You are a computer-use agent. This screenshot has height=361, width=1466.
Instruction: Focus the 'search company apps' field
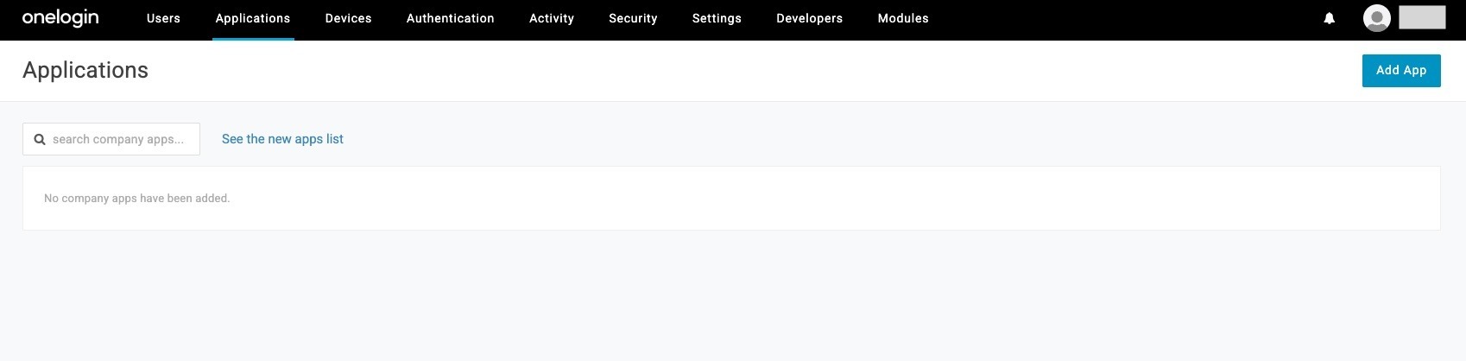click(x=121, y=139)
